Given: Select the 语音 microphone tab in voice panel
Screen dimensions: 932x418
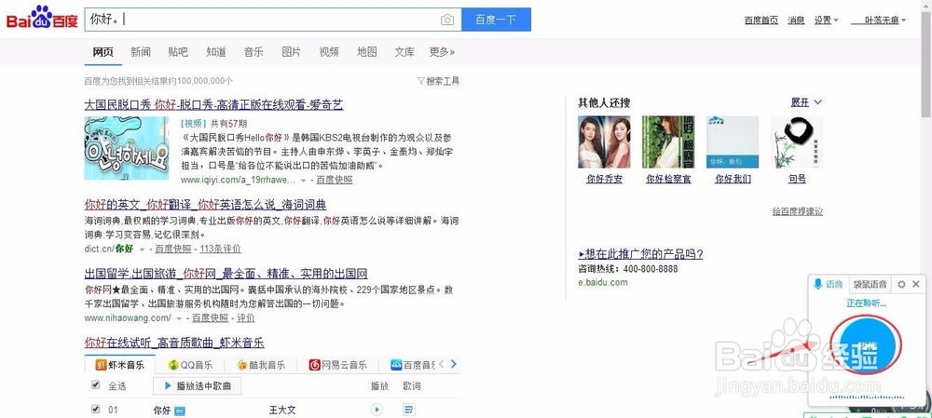Looking at the screenshot, I should pyautogui.click(x=829, y=284).
